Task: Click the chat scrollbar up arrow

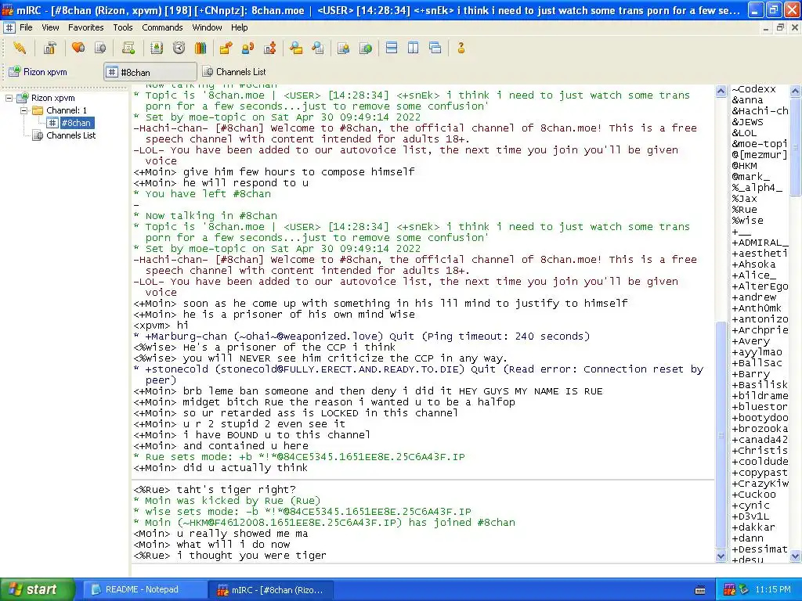Action: [x=721, y=92]
